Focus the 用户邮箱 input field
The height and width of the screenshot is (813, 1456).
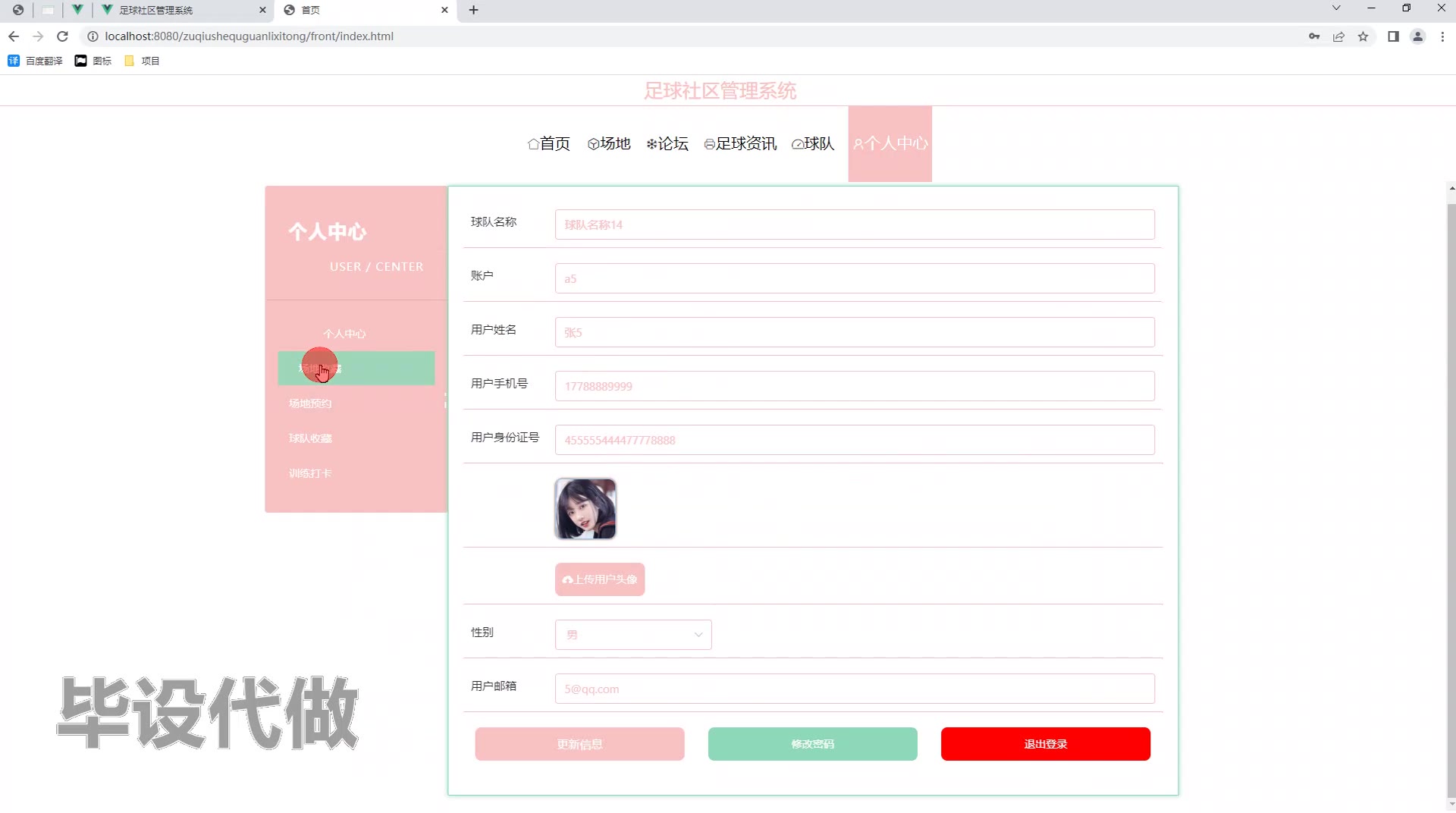(855, 689)
